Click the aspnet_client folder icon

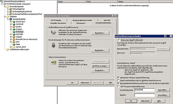(14, 47)
